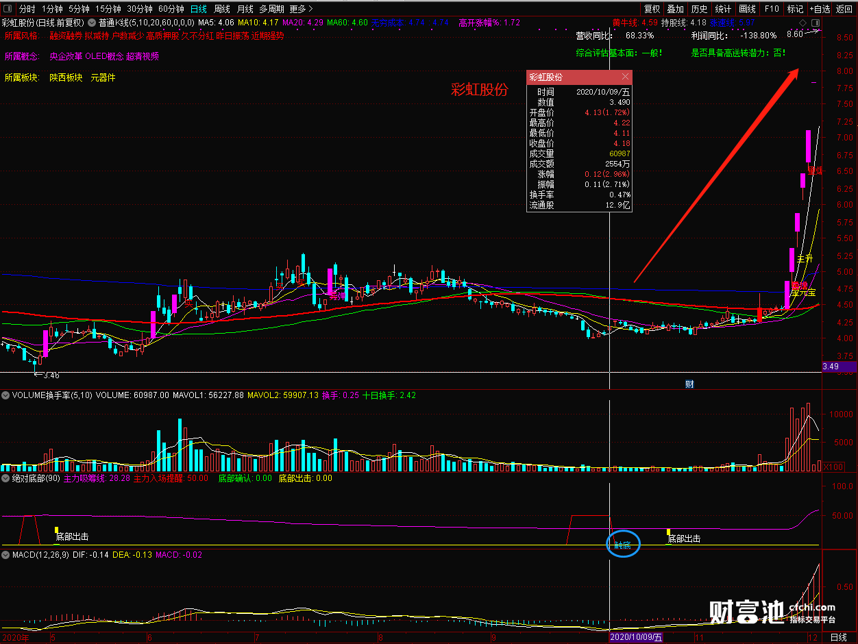Click the MA20: 4.29 label
Screen dimensions: 858x644
tap(303, 23)
